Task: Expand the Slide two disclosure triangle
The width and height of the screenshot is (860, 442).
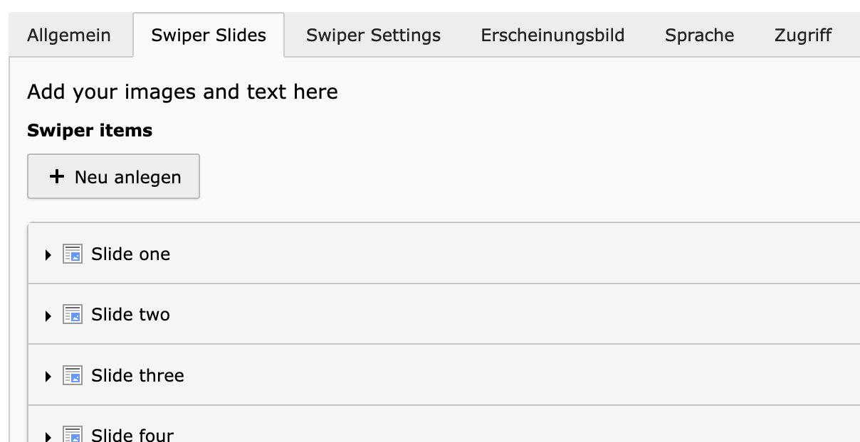Action: [48, 316]
